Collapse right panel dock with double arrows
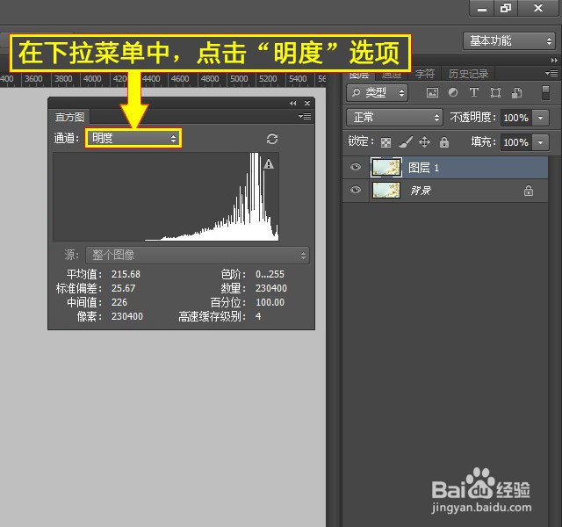 [x=554, y=61]
